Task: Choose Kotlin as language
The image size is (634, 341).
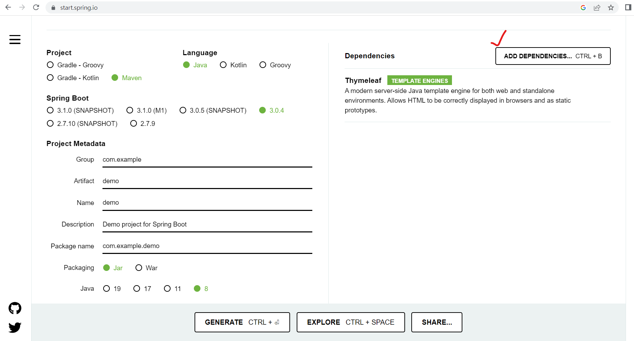Action: click(x=233, y=65)
